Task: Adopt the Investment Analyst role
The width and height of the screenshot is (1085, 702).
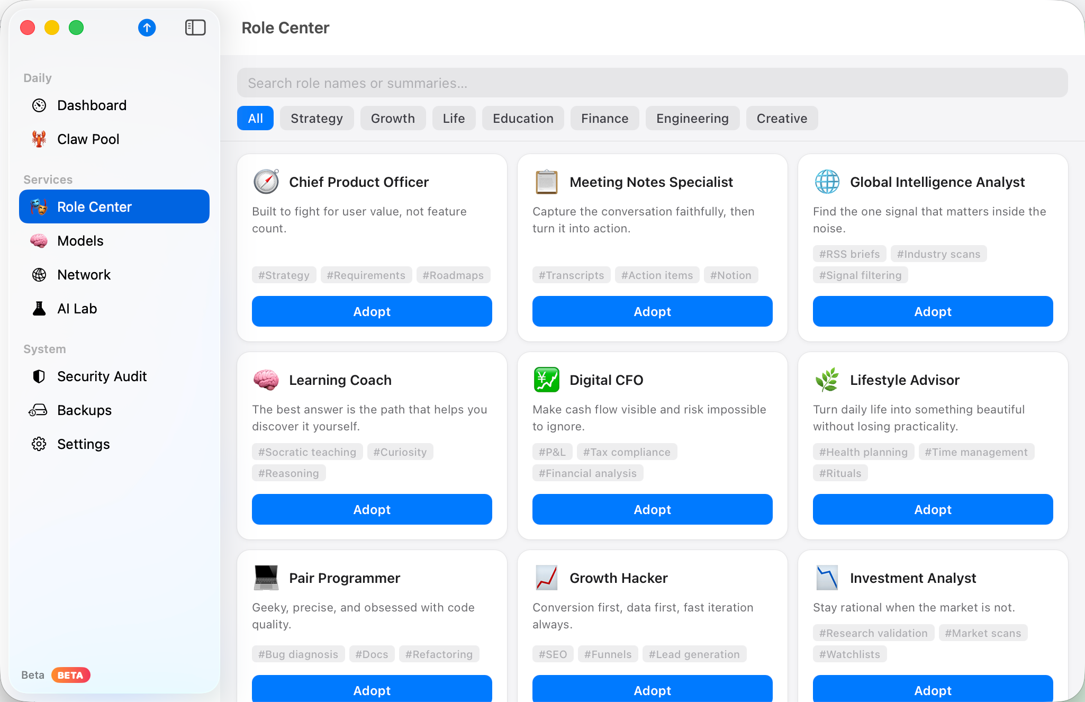Action: (933, 690)
